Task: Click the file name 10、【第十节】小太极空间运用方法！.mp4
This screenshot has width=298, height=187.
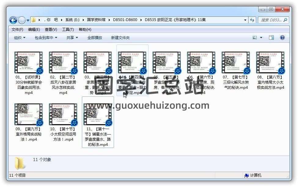Action: [63, 134]
